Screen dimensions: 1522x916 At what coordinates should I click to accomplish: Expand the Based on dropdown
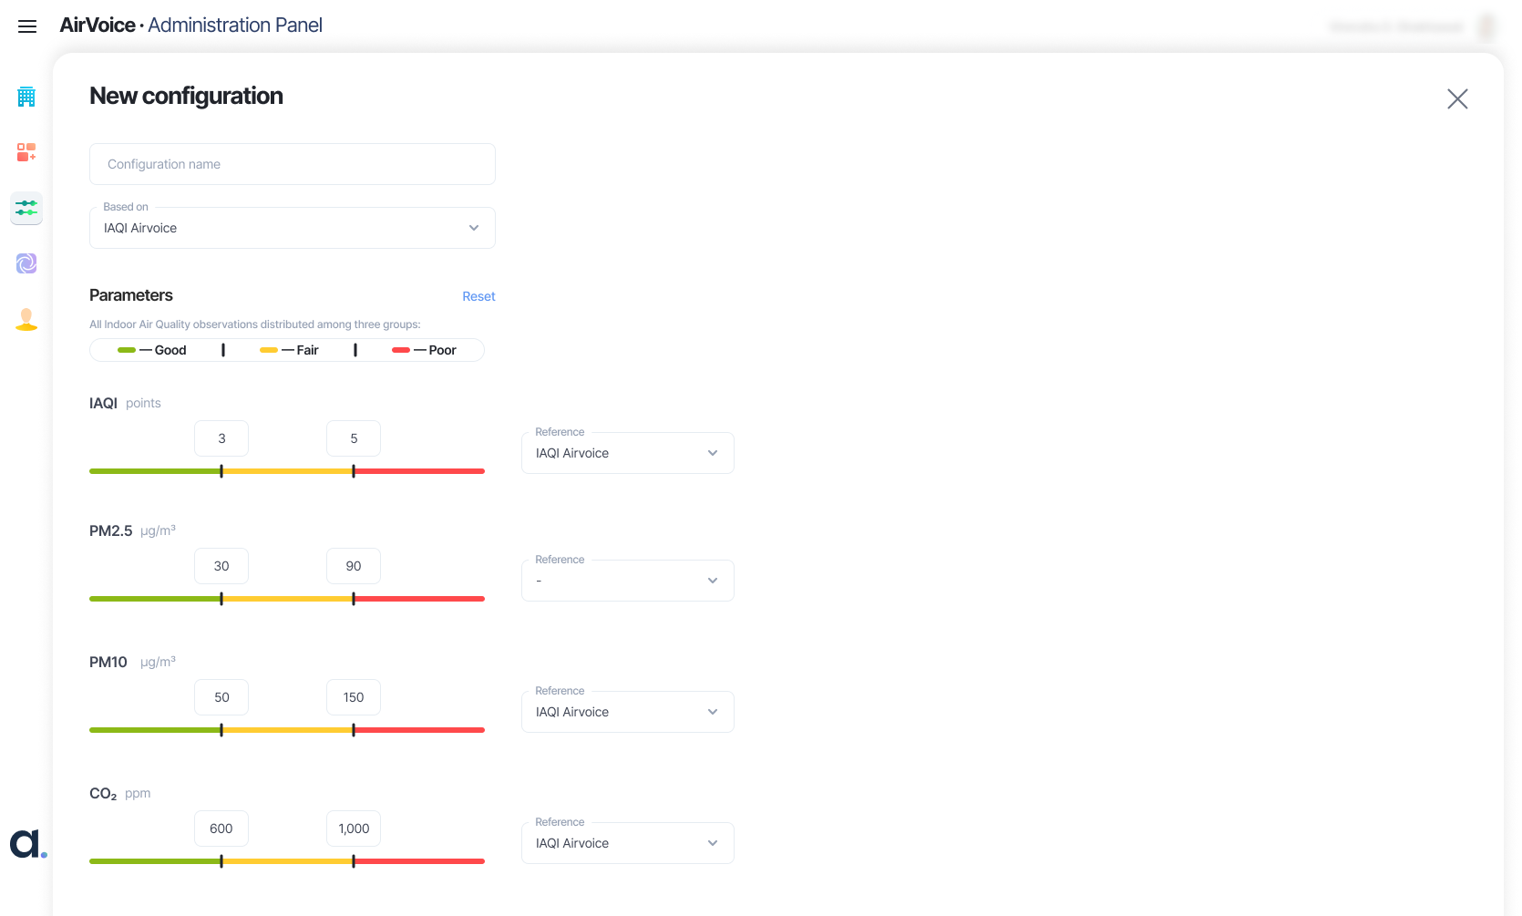tap(292, 228)
